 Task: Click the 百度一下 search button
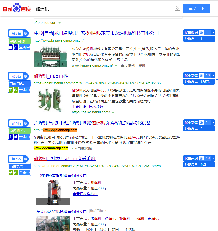coord(197,8)
